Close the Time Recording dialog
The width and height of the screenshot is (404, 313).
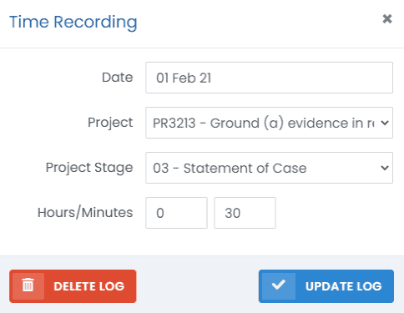click(387, 19)
